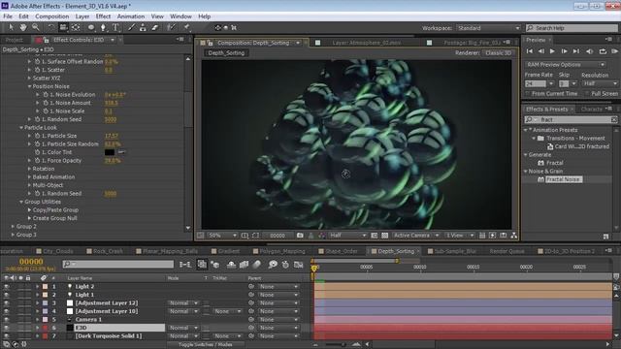Select the Zoom magnifier tool

point(35,27)
